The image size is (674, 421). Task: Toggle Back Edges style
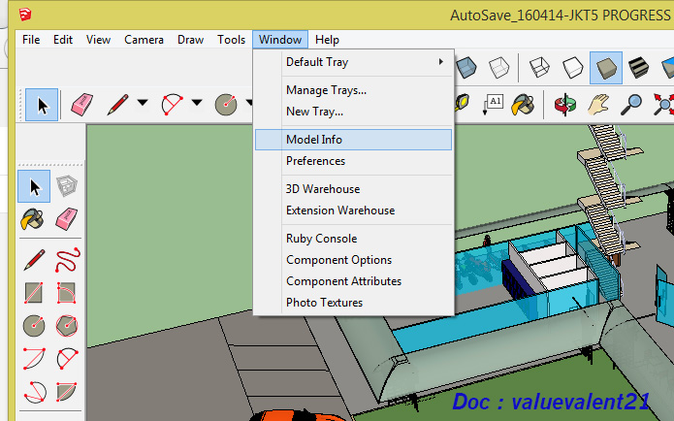tap(499, 68)
